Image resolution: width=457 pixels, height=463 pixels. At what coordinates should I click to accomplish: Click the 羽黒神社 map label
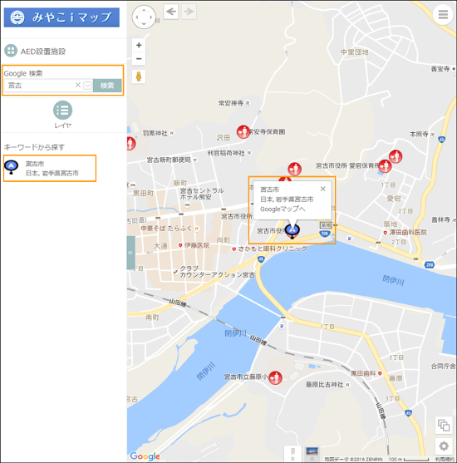click(x=155, y=134)
